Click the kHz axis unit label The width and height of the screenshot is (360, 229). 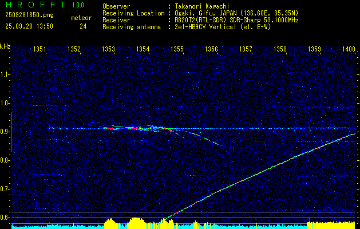coord(5,46)
